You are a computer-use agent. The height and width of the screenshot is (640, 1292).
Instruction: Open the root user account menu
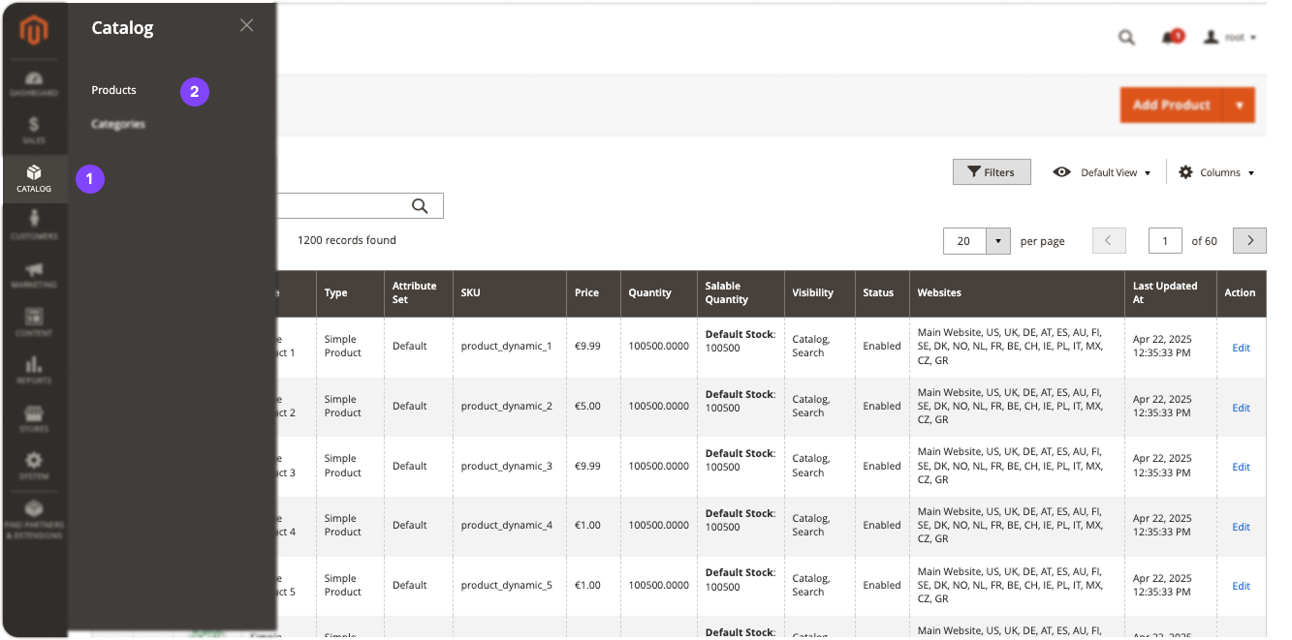[1230, 38]
